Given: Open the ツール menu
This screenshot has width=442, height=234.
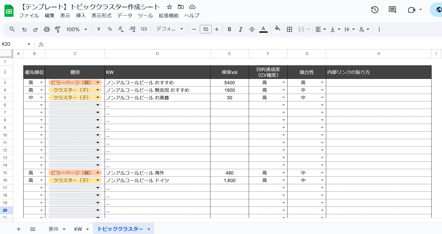Looking at the screenshot, I should coord(145,16).
